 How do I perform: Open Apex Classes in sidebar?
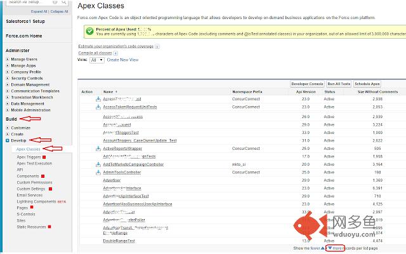click(28, 149)
